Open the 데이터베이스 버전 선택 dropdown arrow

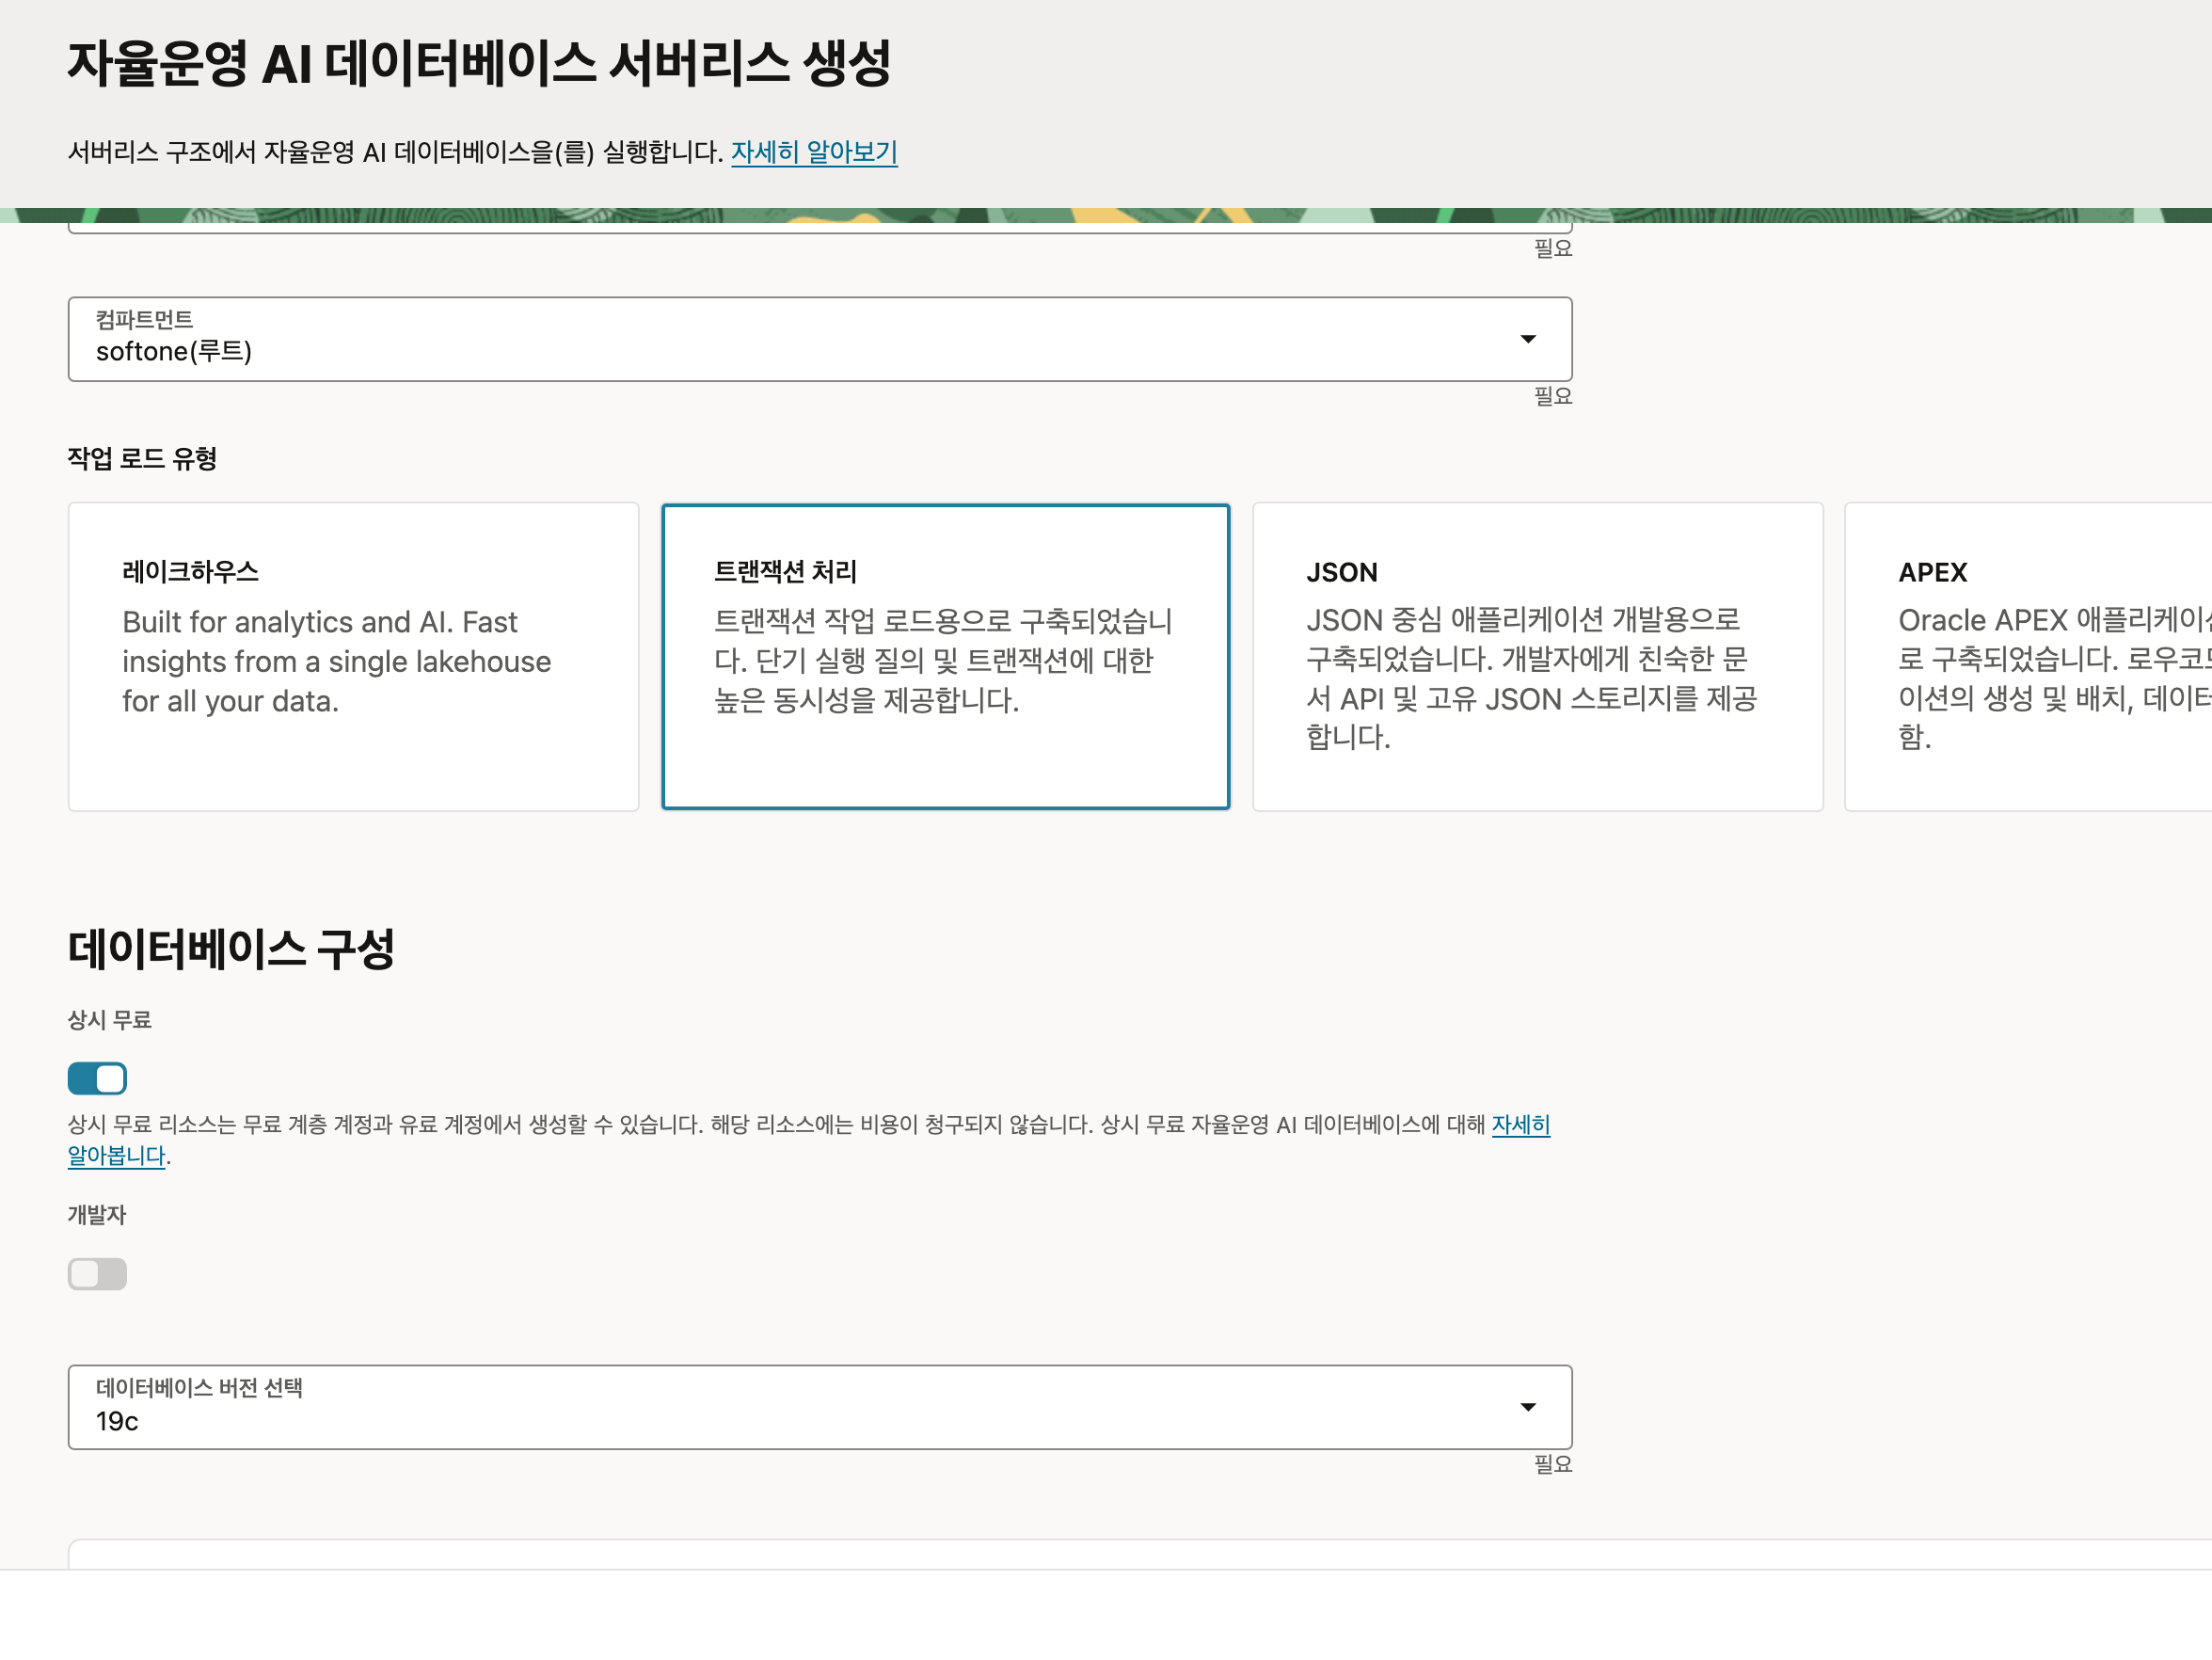[1527, 1407]
